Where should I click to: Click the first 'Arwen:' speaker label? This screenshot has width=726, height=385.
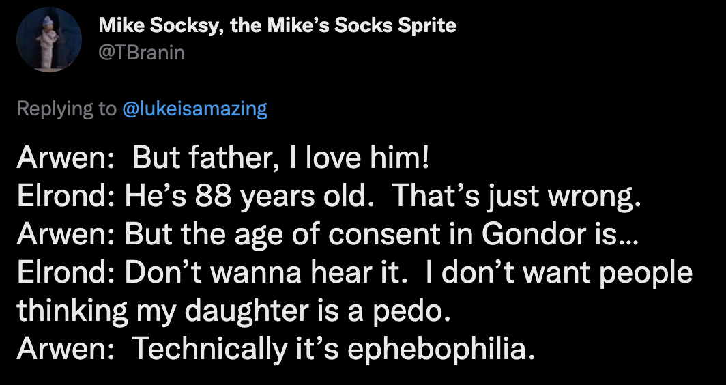[66, 159]
